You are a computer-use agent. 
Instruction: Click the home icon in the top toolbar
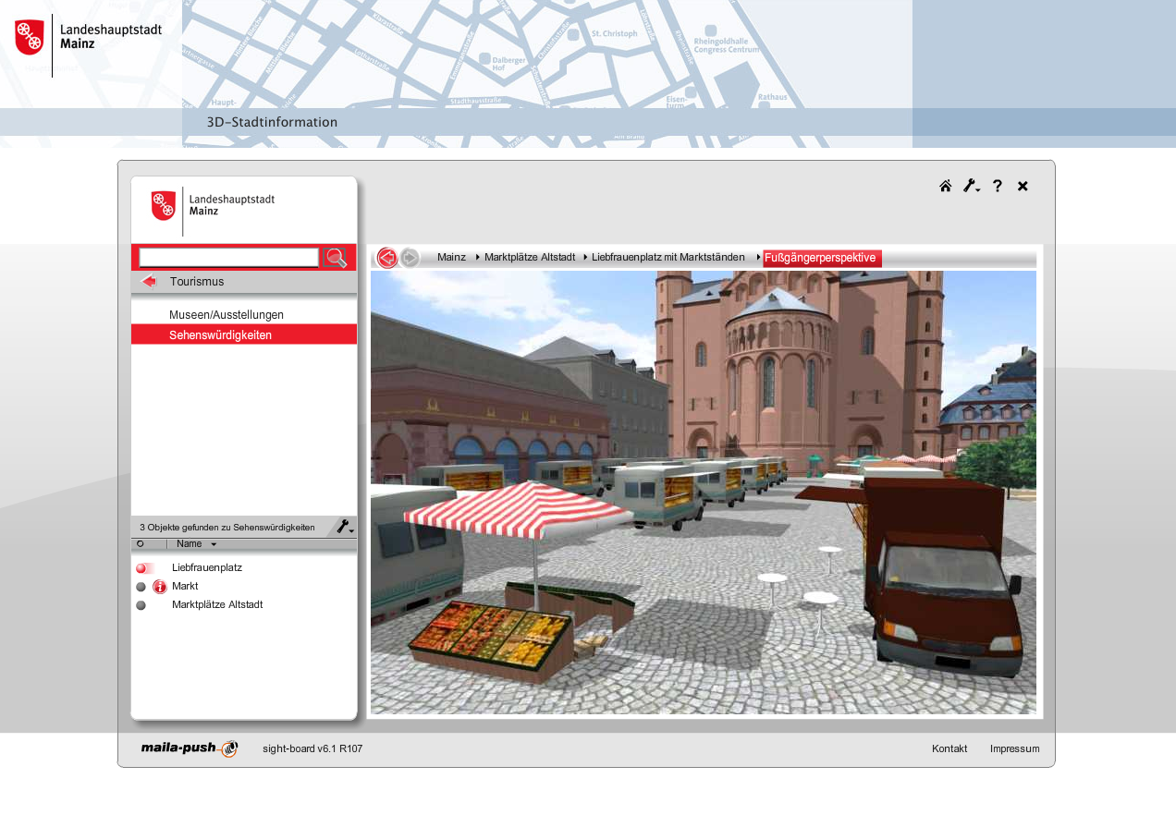945,186
